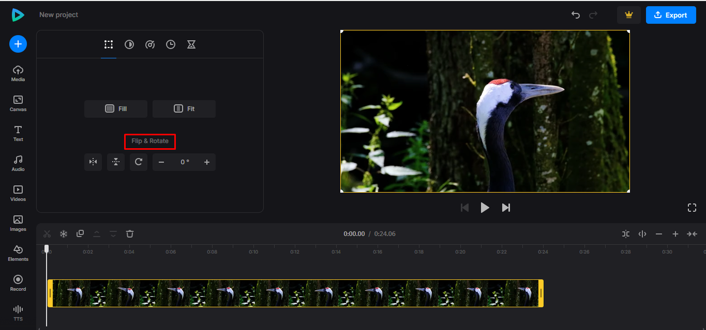Increase rotation angle with plus
The width and height of the screenshot is (706, 330).
pos(207,162)
